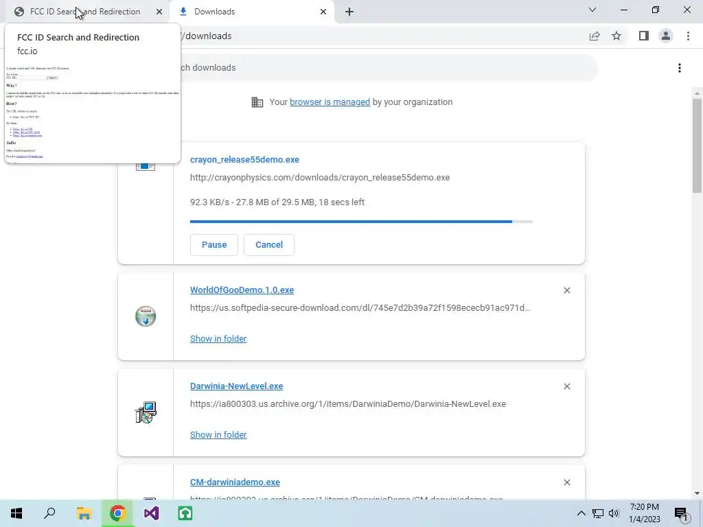Show Darwinia-NewLevel.exe in folder
703x527 pixels.
click(218, 434)
